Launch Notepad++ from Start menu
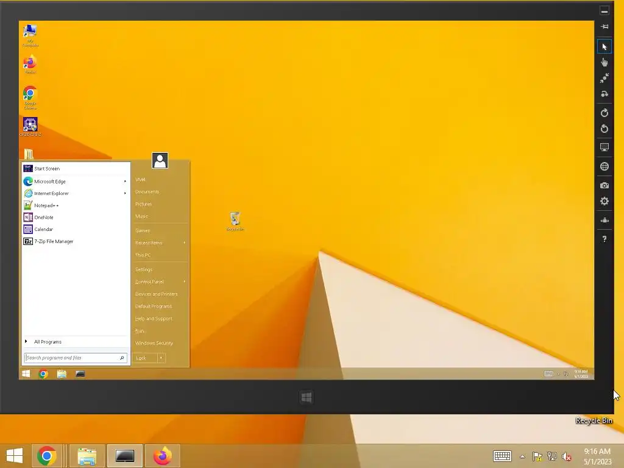 tap(76, 205)
